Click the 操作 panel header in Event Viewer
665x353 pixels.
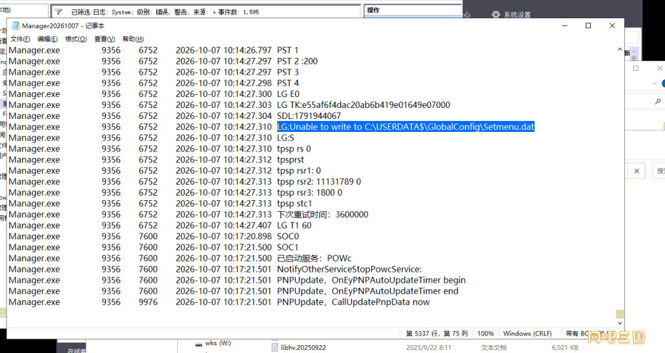click(x=373, y=10)
